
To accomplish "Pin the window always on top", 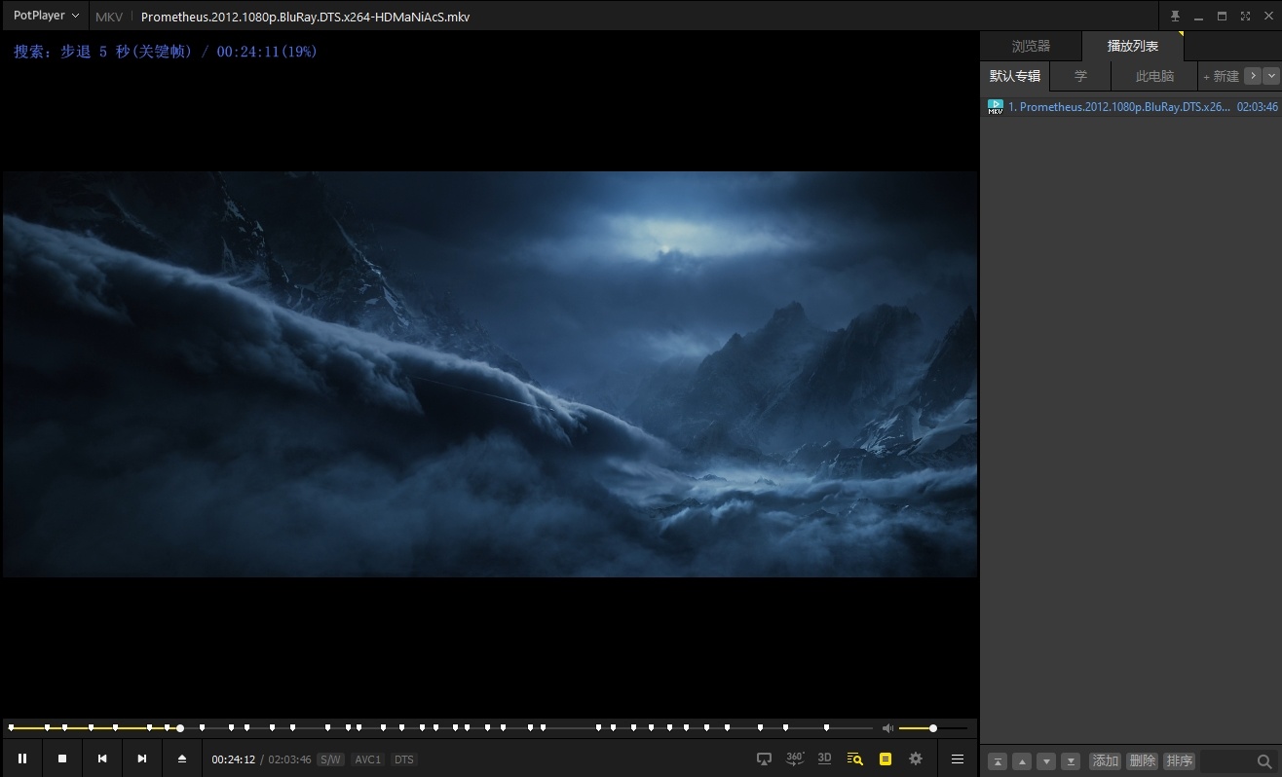I will [1175, 17].
